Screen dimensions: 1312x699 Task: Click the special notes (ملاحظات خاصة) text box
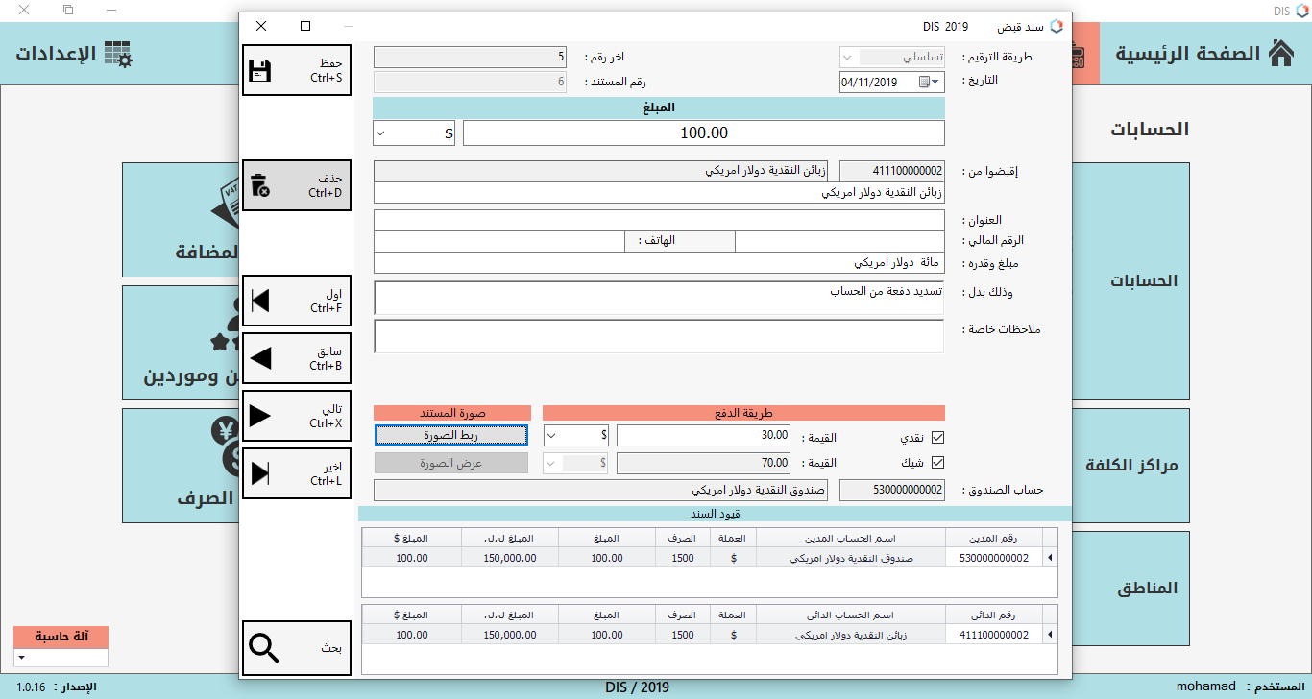tap(658, 337)
